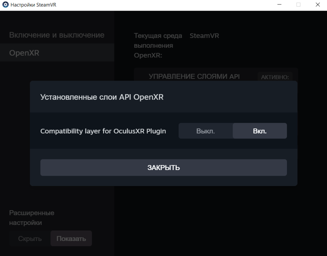Turn off Compatibility layer for OculusXR Plugin

205,131
